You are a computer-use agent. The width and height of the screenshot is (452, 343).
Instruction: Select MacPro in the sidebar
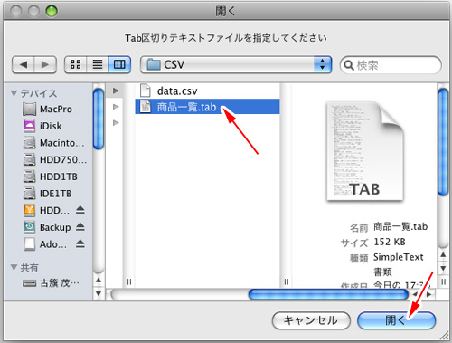[48, 110]
